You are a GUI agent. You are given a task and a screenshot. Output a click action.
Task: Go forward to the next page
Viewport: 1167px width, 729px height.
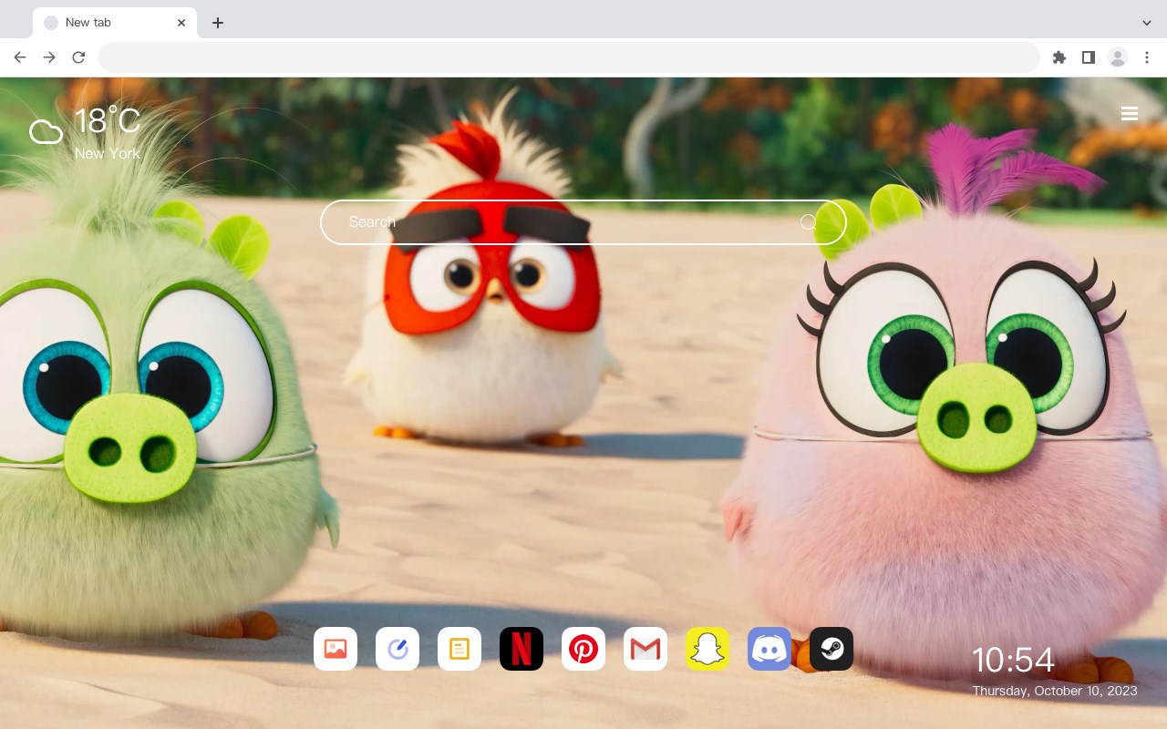click(49, 57)
